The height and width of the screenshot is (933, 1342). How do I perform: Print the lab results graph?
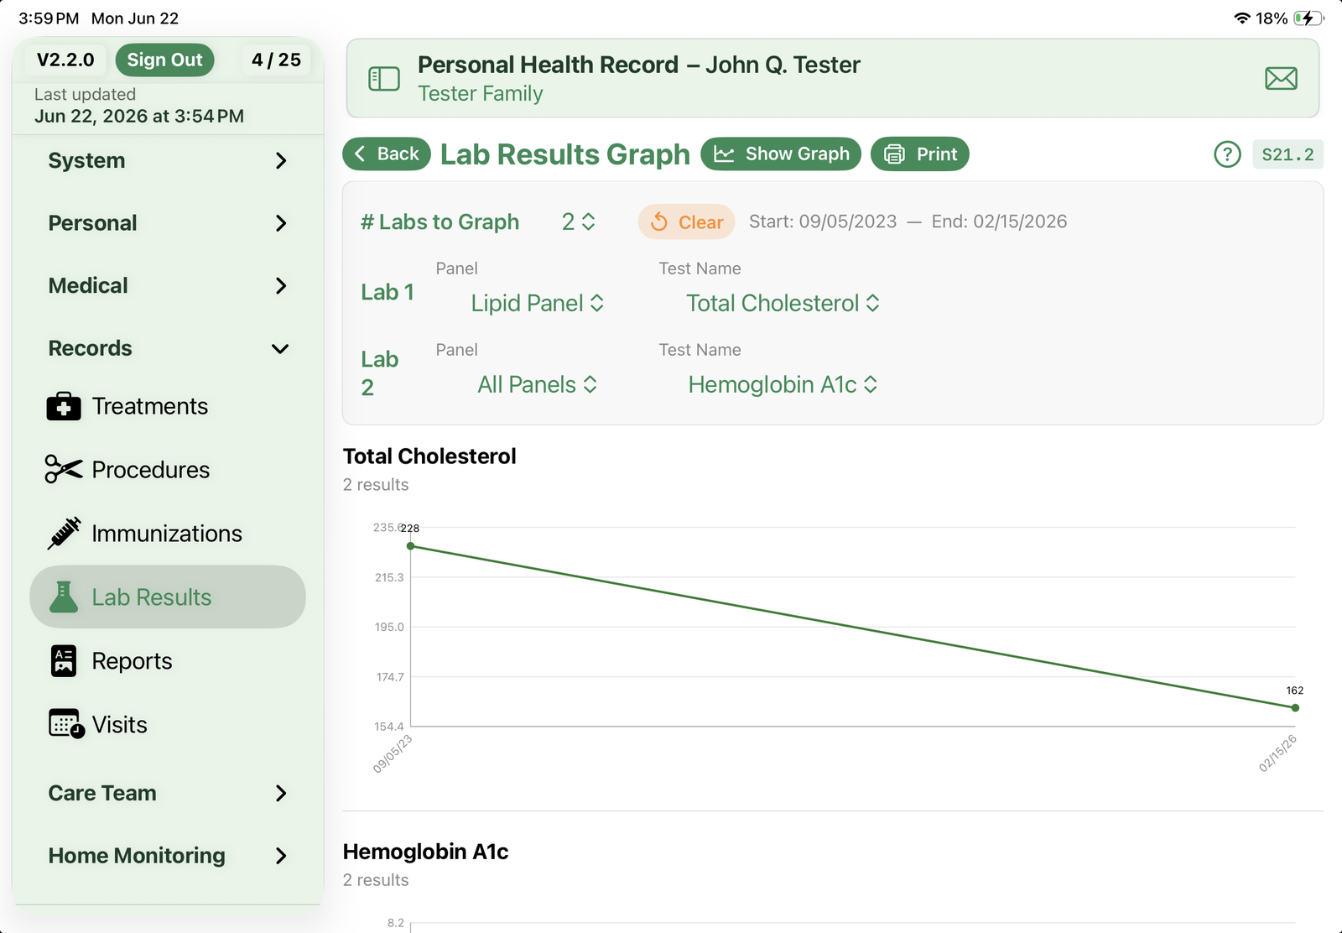[920, 154]
